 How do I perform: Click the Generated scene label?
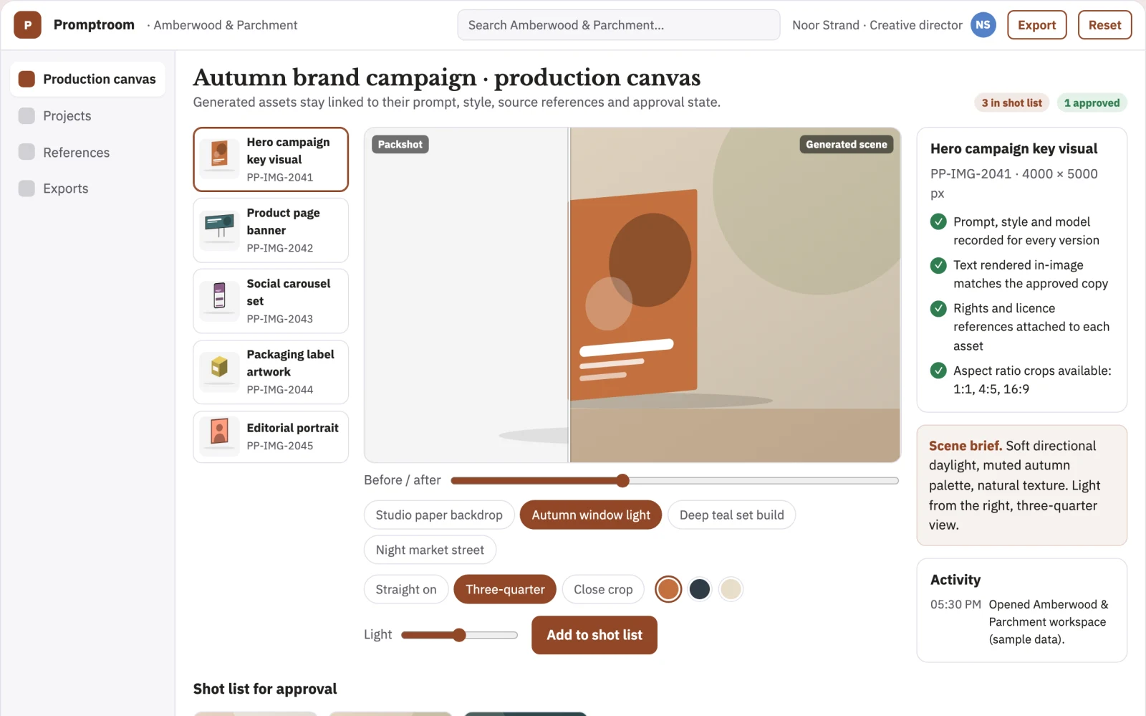[846, 145]
